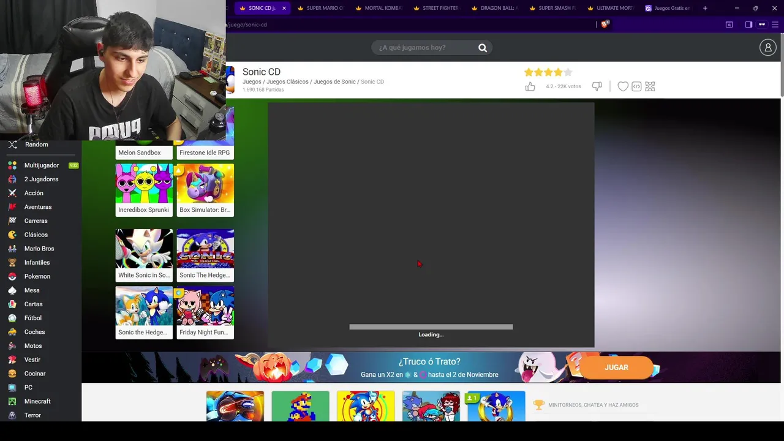The height and width of the screenshot is (441, 784).
Task: Open the embed code icon
Action: (636, 86)
